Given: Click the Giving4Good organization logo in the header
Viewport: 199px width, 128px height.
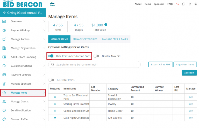Looking at the screenshot, I should coord(53,4).
